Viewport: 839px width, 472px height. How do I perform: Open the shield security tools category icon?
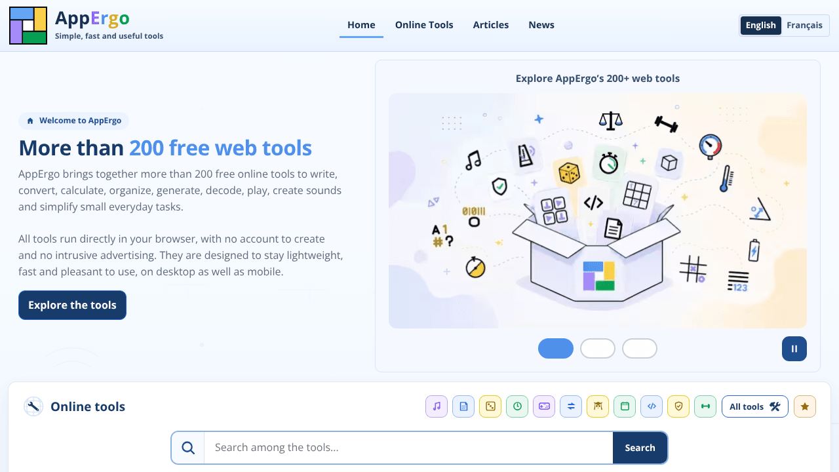[678, 406]
